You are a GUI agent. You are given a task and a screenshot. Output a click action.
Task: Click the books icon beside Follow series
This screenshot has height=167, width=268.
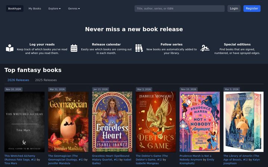(x=139, y=48)
